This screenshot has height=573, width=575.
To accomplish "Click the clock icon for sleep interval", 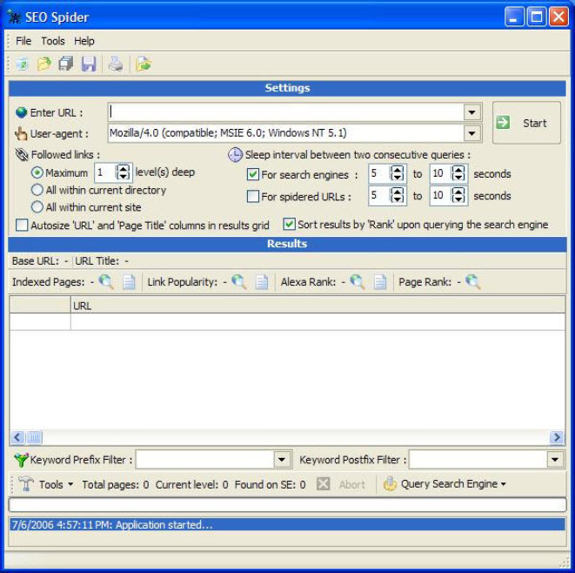I will tap(235, 155).
